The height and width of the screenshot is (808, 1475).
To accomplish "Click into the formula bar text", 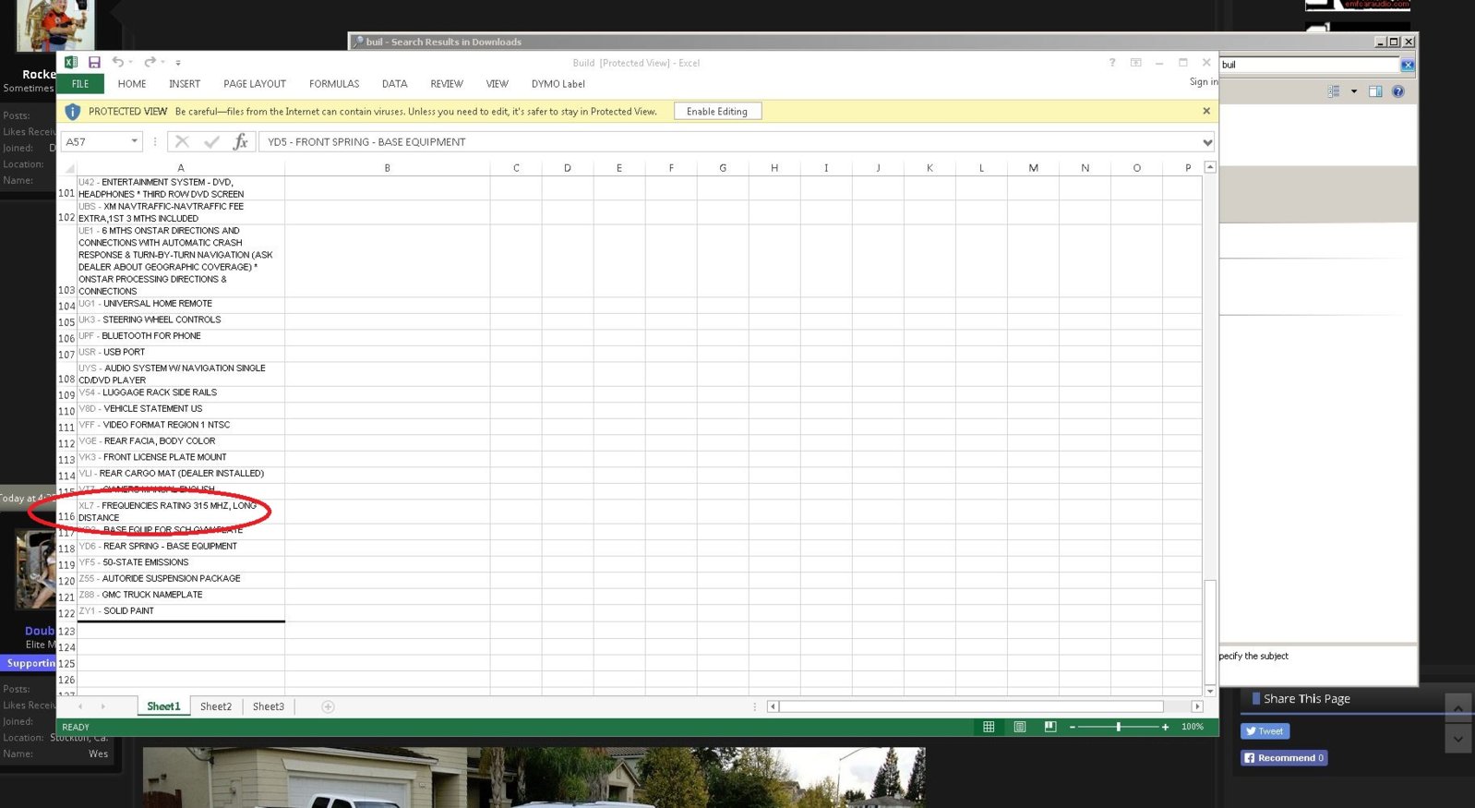I will (729, 142).
